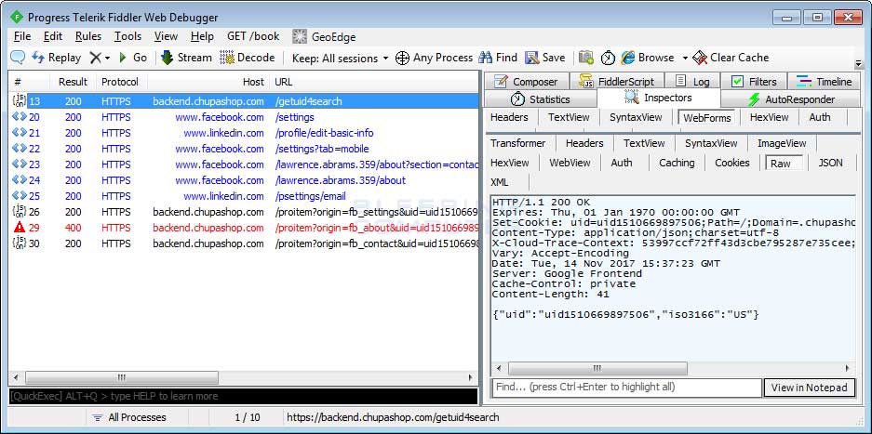Viewport: 872px width, 434px height.
Task: Select session 13 JSON icon row
Action: tap(20, 101)
